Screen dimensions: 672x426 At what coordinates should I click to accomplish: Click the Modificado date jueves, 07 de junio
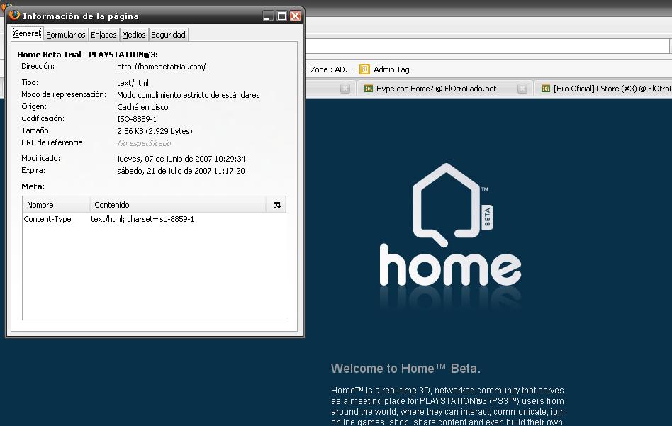tap(181, 159)
